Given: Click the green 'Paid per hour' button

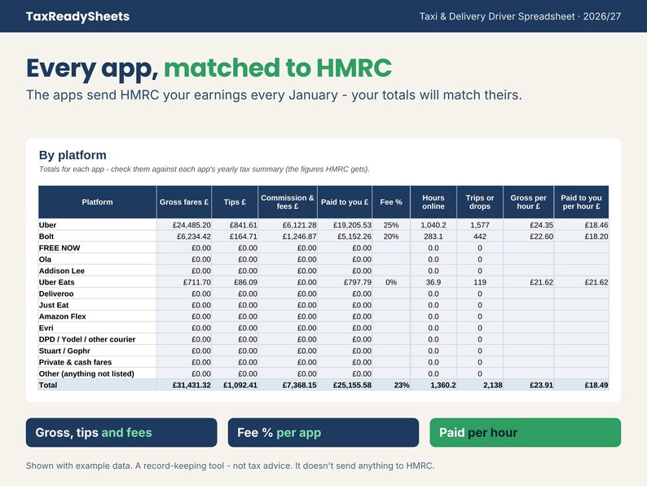Looking at the screenshot, I should click(x=526, y=432).
